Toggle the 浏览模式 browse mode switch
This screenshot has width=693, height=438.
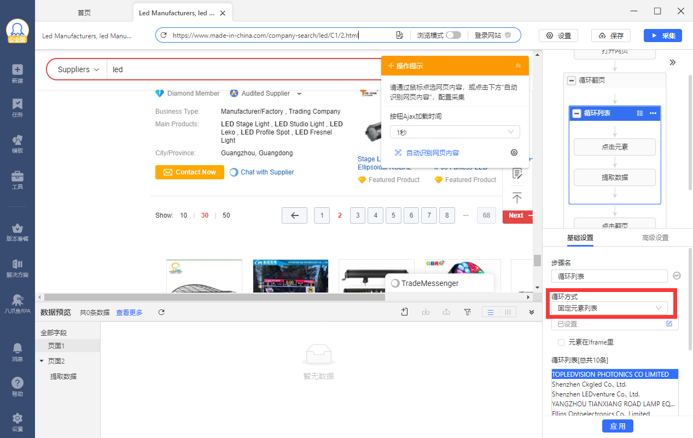pos(453,35)
